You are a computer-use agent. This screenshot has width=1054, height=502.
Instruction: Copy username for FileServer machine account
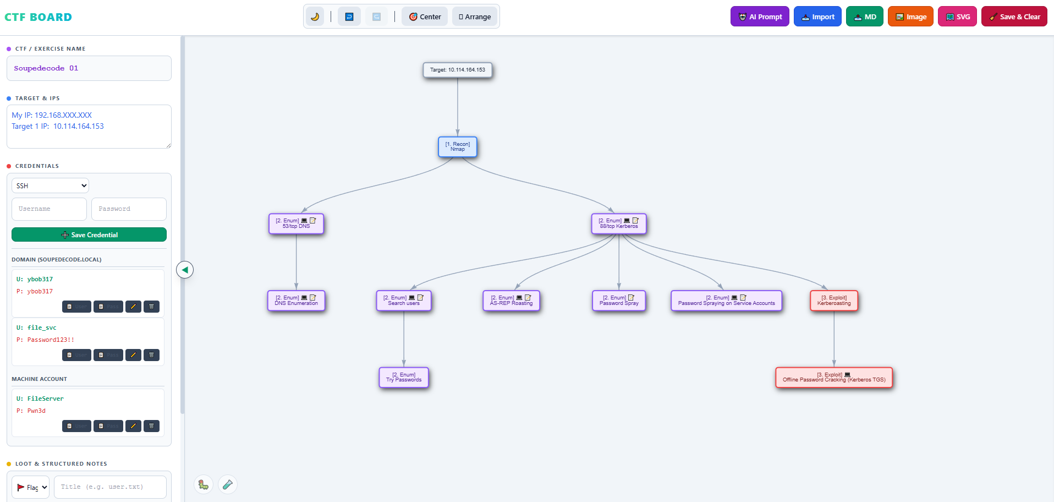click(x=76, y=426)
